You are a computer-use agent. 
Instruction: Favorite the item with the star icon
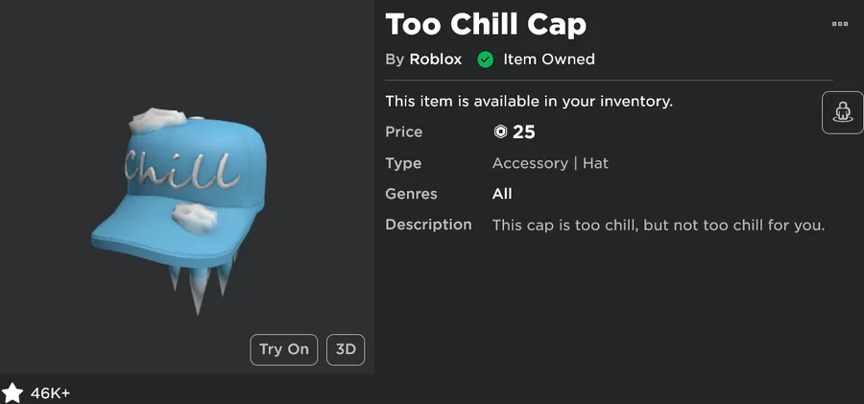(x=12, y=392)
